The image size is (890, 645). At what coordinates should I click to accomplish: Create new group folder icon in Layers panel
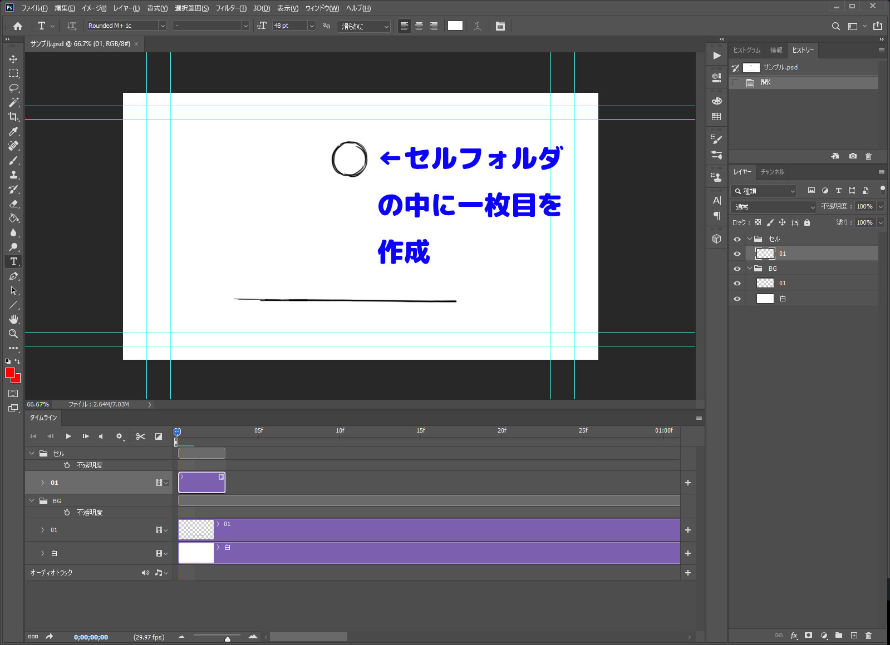(839, 635)
